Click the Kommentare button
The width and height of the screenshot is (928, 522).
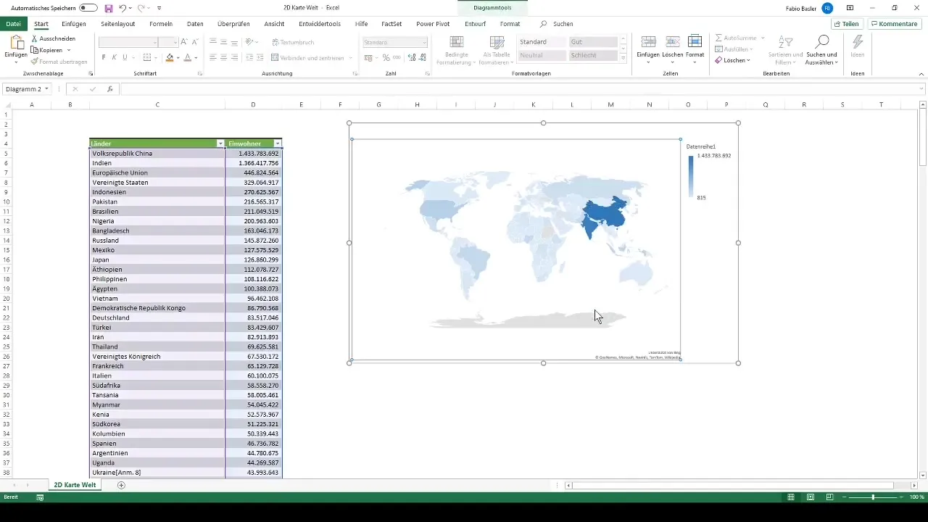point(894,24)
